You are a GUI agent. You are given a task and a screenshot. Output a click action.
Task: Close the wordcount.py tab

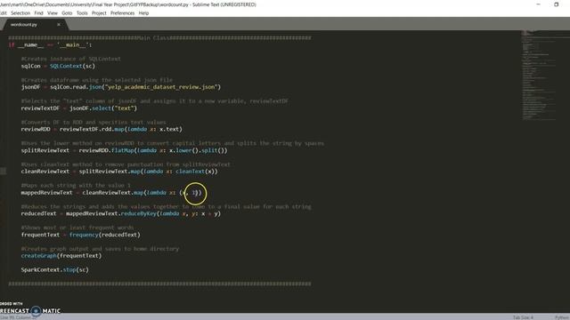59,25
